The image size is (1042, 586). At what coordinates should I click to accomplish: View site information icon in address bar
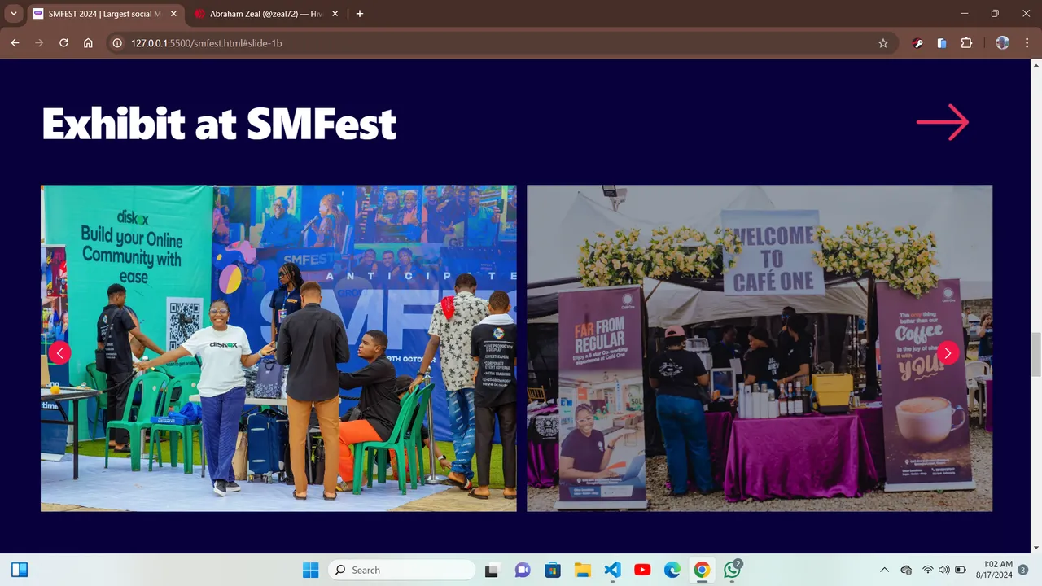tap(117, 43)
